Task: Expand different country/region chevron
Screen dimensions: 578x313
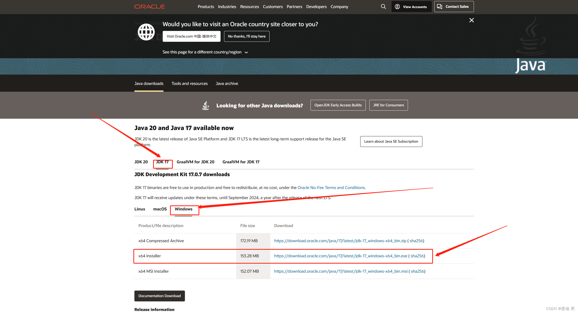Action: tap(246, 52)
